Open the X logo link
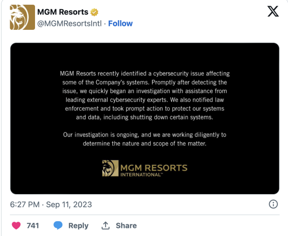 [x=273, y=12]
